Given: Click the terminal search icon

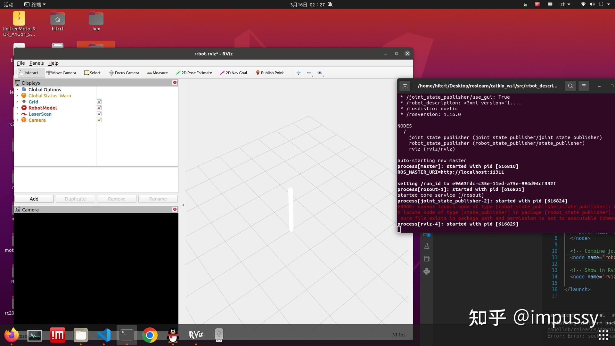Looking at the screenshot, I should tap(570, 86).
